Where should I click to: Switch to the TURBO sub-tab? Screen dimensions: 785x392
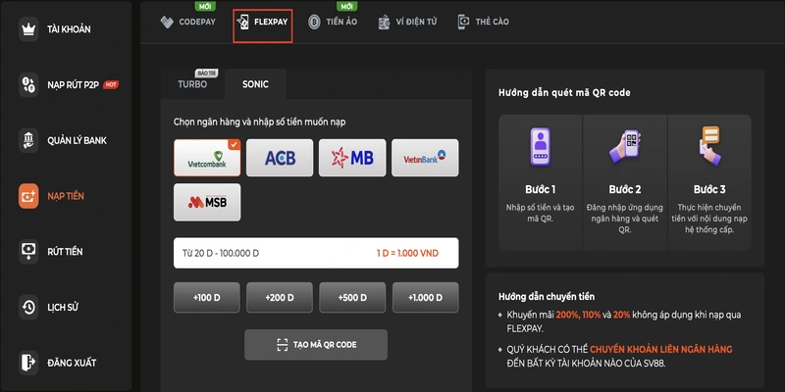tap(192, 84)
